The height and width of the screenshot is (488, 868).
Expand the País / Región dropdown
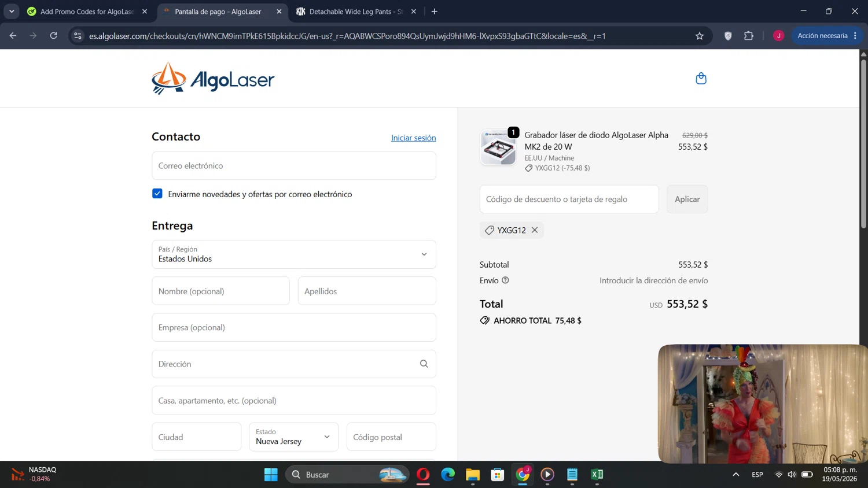[x=294, y=254]
